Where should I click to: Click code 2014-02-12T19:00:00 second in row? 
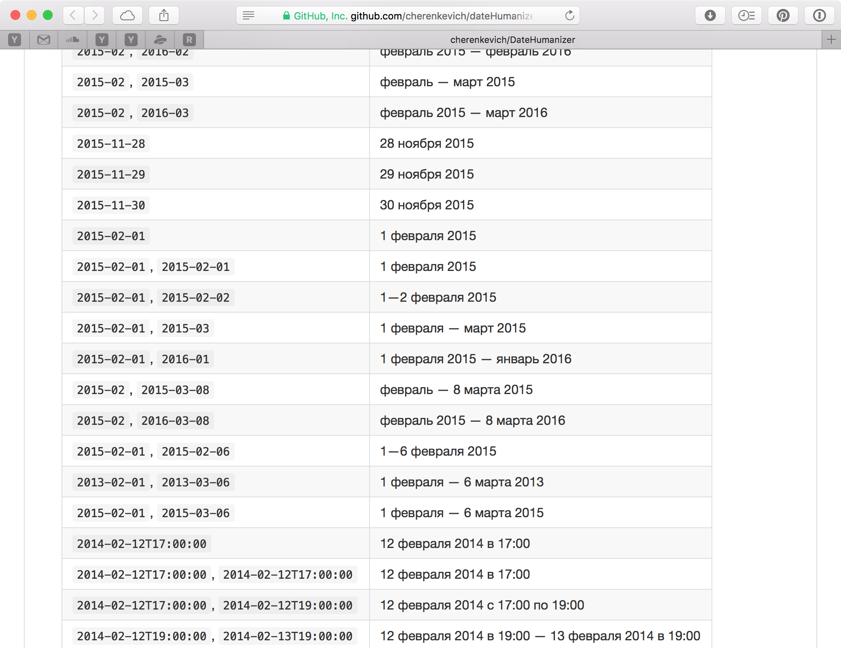288,605
